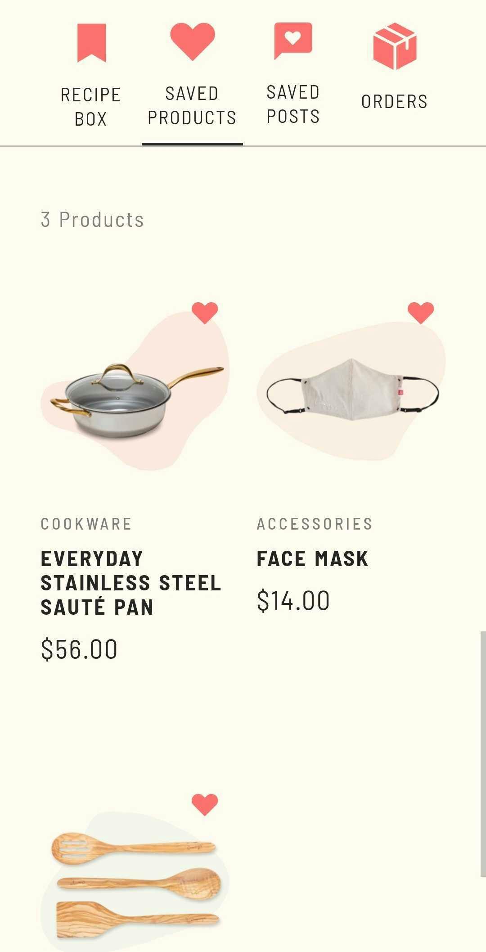Screen dimensions: 486x952
Task: Open the wooden spoons set image
Action: [135, 880]
